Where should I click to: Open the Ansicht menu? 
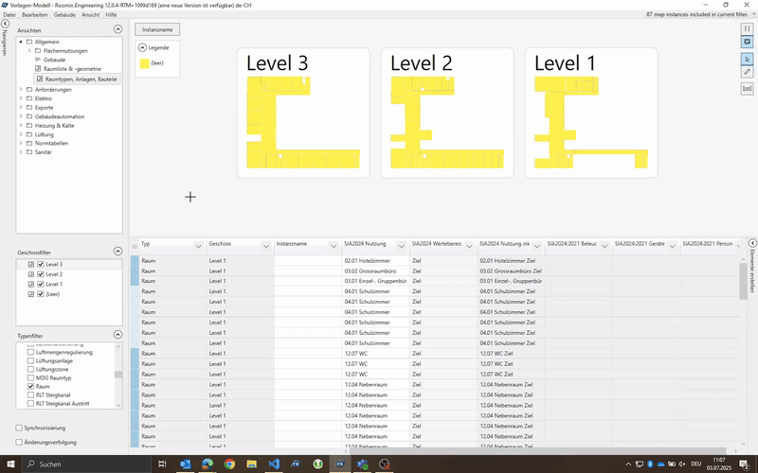(91, 15)
